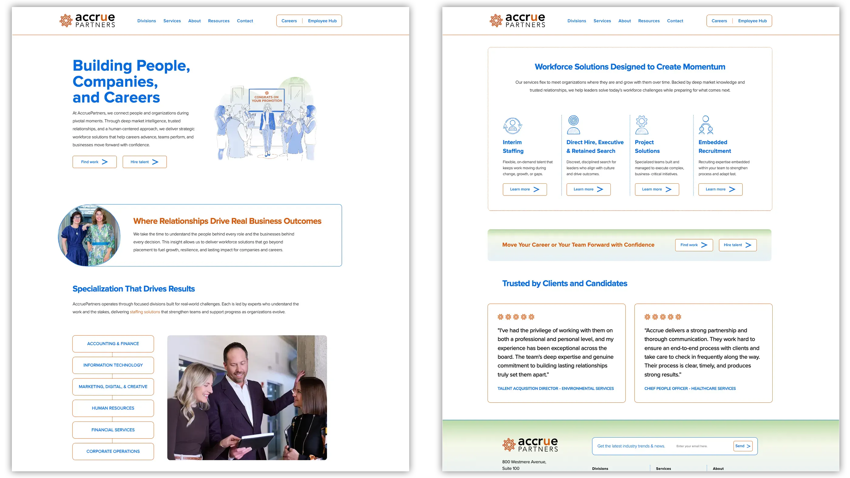The width and height of the screenshot is (850, 478).
Task: Select the Interim Staffing person icon
Action: click(x=512, y=125)
